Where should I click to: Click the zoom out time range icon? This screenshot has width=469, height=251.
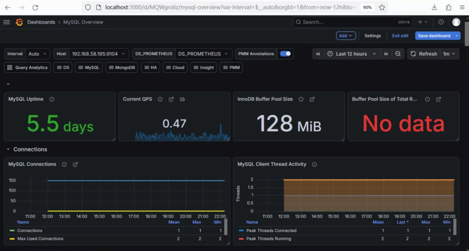[x=398, y=54]
